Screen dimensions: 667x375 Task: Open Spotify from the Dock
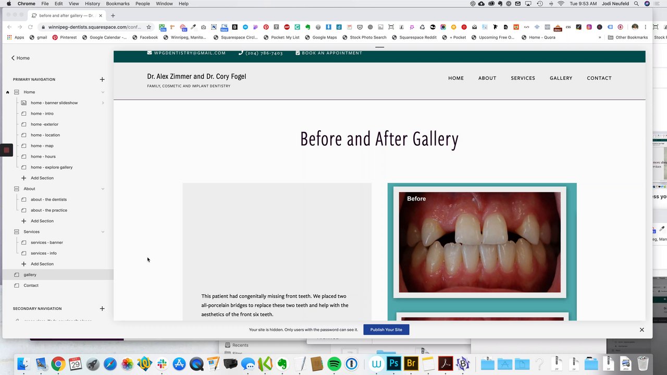335,364
